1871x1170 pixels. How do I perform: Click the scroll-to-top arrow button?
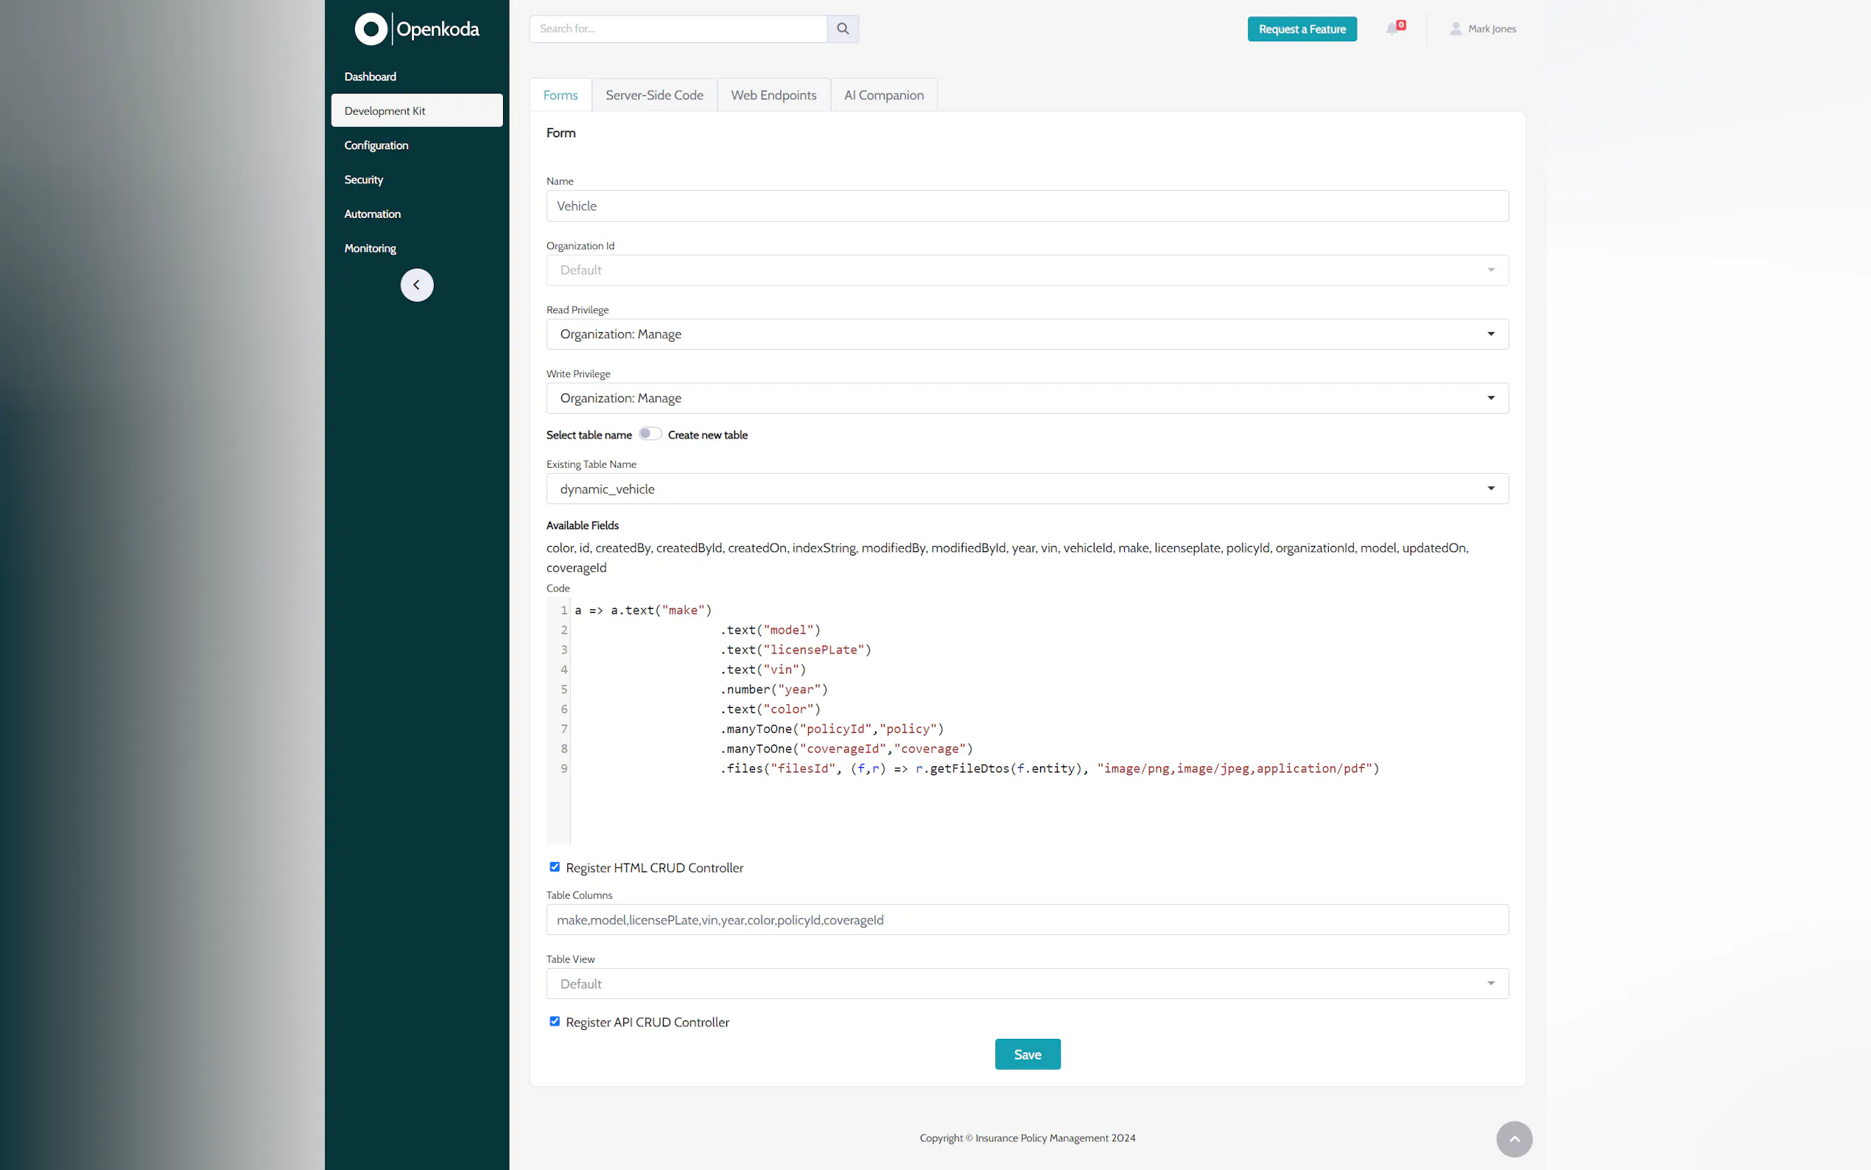coord(1514,1138)
